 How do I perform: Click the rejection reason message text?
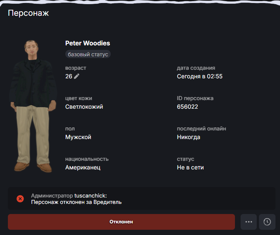pos(77,202)
